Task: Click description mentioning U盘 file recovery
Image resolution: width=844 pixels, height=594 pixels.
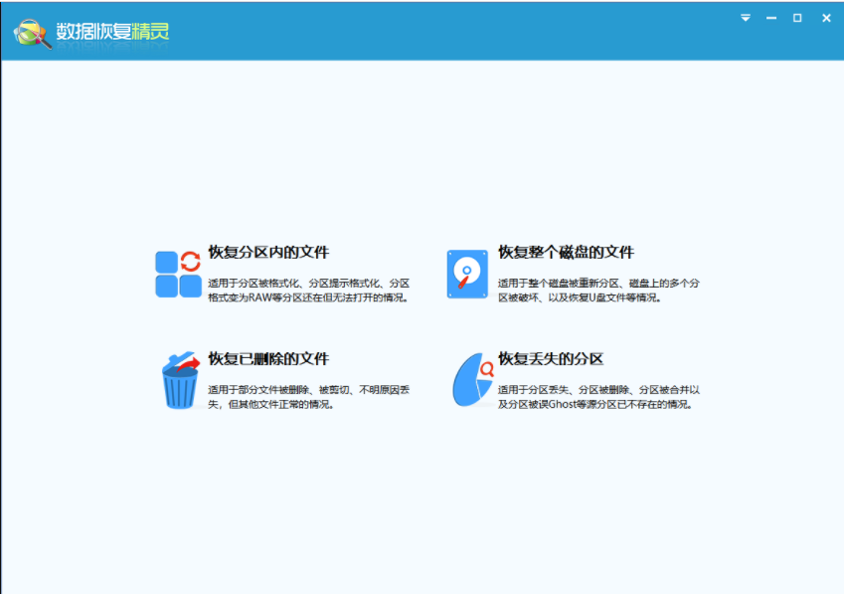Action: tap(598, 291)
